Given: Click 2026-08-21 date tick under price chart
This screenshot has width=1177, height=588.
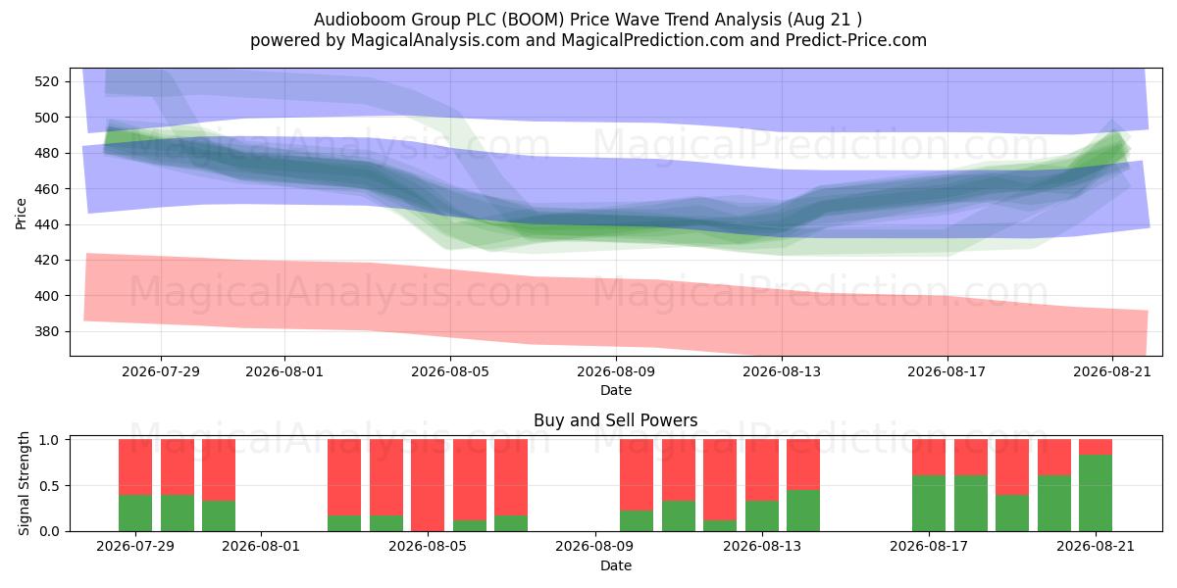Looking at the screenshot, I should [1112, 371].
